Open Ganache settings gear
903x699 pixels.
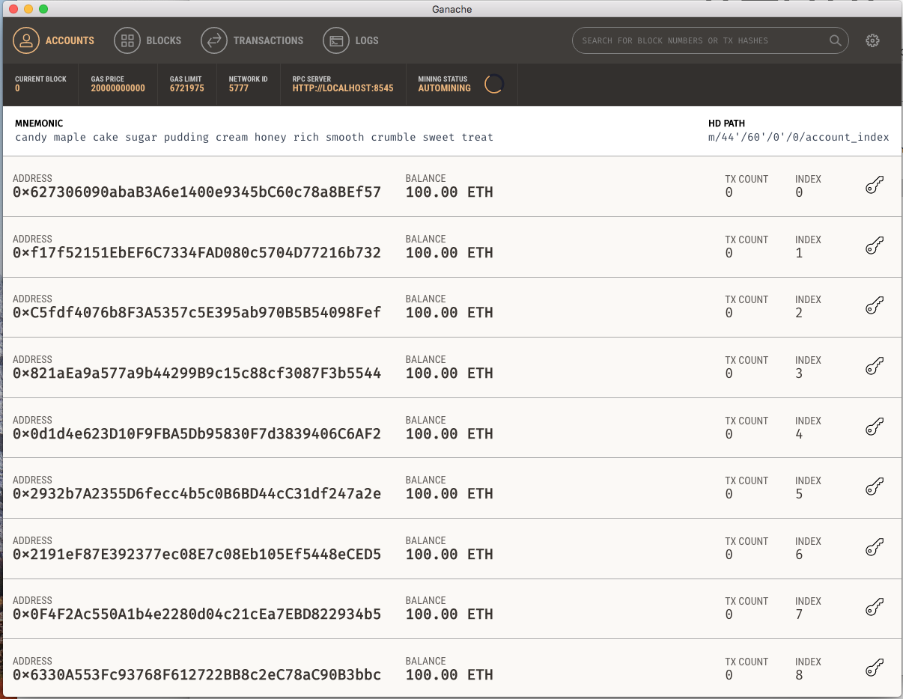click(872, 40)
